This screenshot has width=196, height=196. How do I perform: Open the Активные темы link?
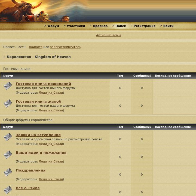coord(108,35)
